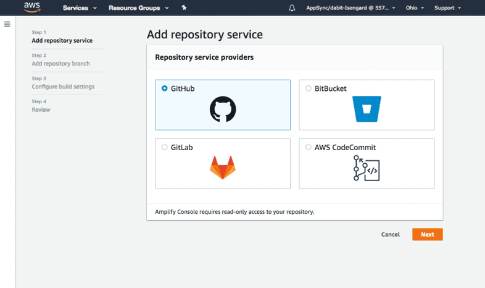Open the Support dropdown menu
The height and width of the screenshot is (288, 485).
pos(447,8)
